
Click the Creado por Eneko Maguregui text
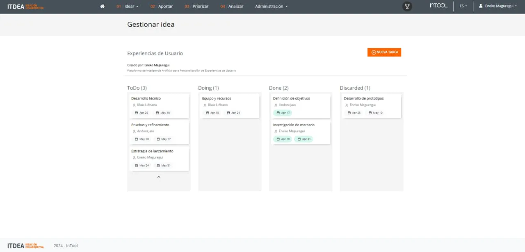pyautogui.click(x=148, y=65)
